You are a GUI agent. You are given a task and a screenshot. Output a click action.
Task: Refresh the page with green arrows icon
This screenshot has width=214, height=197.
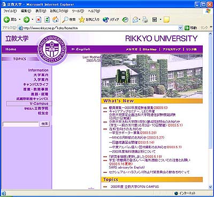tap(47, 19)
